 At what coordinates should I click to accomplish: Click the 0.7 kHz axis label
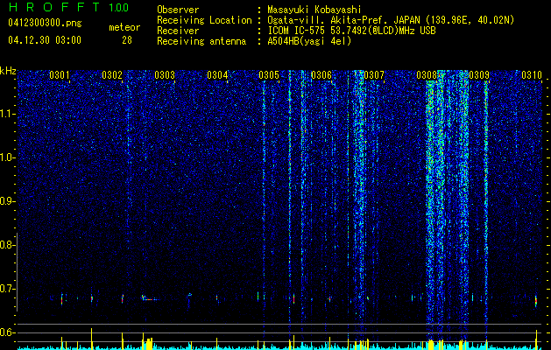pos(7,289)
